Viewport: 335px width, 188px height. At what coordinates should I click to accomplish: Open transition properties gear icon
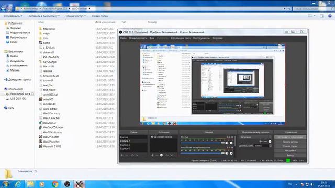pos(270,142)
